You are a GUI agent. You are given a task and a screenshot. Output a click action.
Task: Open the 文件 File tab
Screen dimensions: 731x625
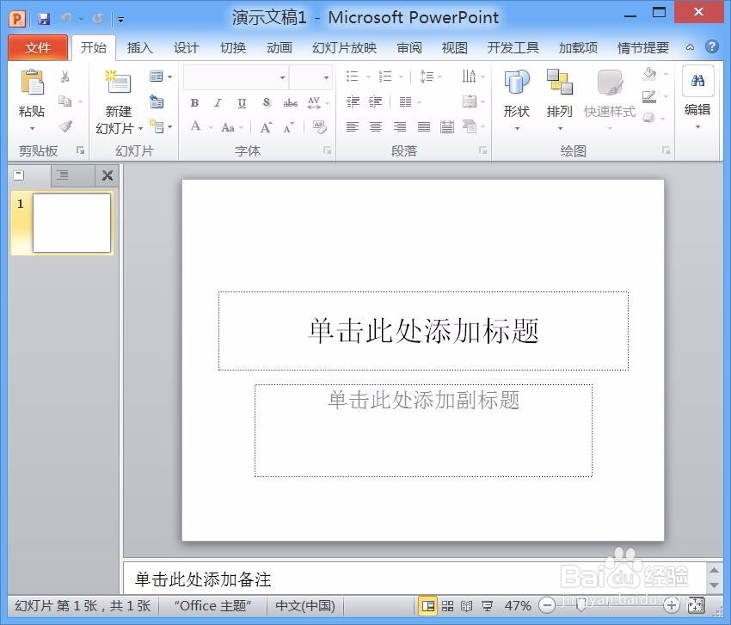[x=38, y=47]
